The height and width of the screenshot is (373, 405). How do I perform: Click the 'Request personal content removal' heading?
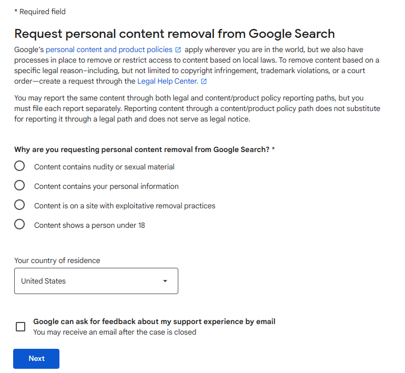pos(174,34)
